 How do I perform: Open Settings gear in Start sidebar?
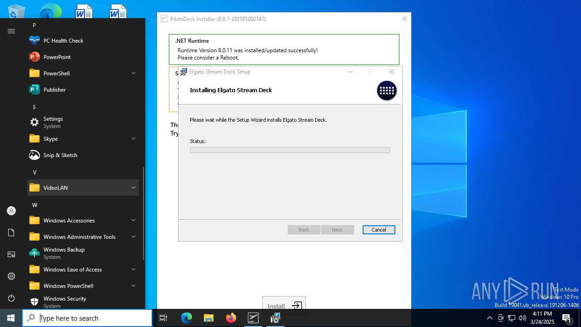click(11, 276)
